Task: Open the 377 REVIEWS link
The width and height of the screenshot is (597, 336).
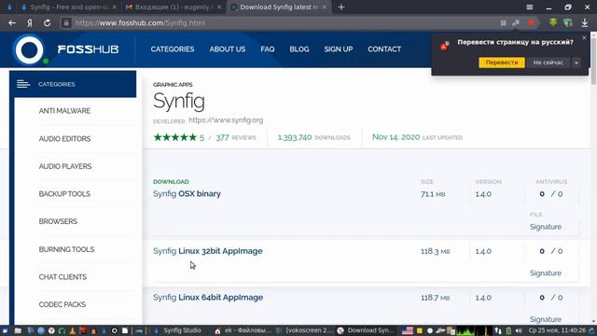Action: (236, 137)
